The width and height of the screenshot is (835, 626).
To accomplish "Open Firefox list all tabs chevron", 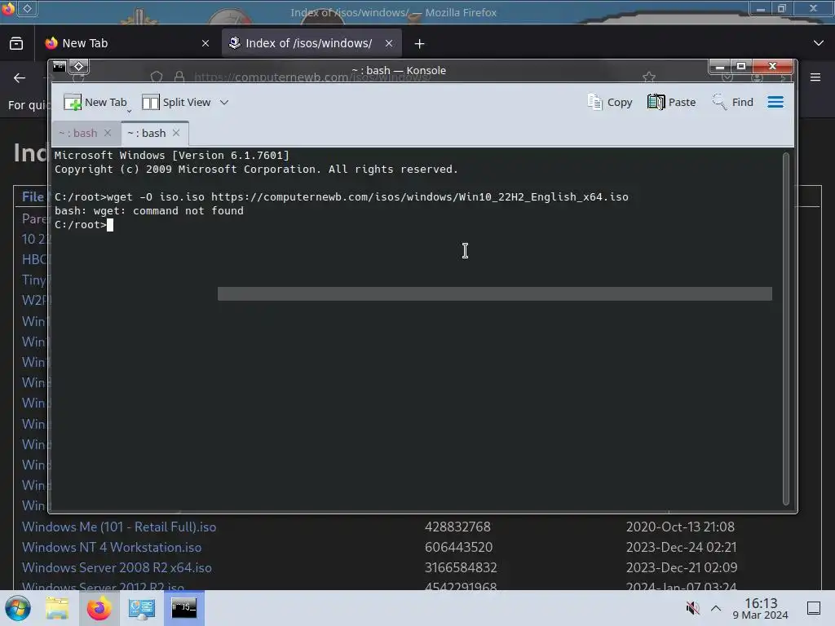I will click(819, 43).
